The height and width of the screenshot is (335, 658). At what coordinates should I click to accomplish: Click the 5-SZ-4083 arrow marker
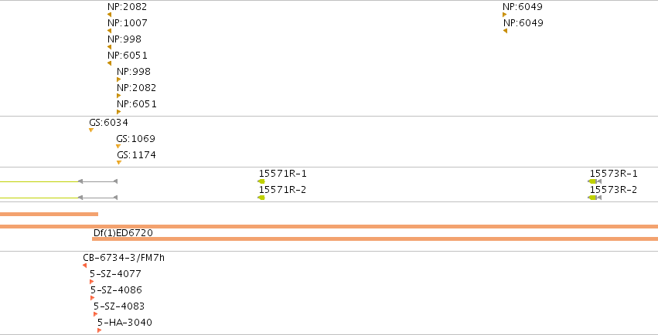[95, 314]
